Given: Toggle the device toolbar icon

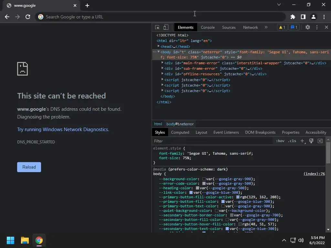Looking at the screenshot, I should pos(166,27).
